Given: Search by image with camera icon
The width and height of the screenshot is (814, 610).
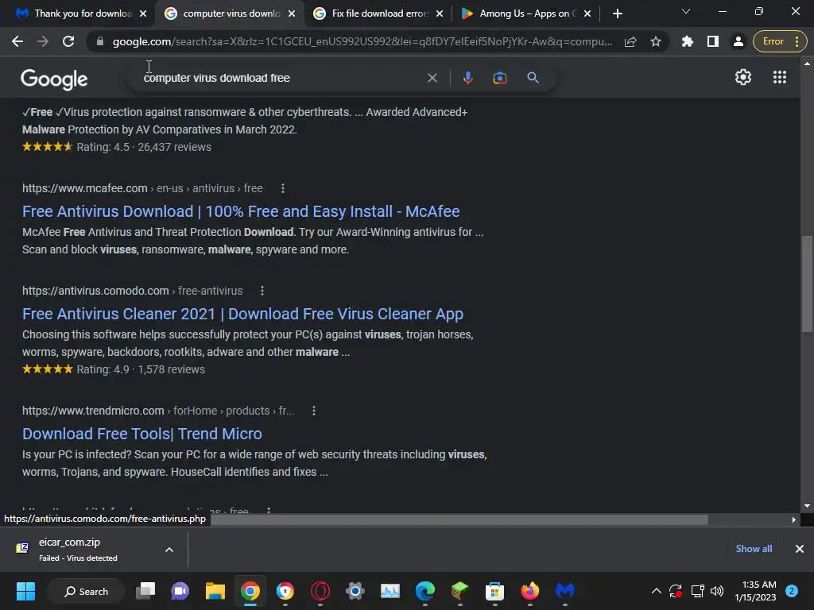Looking at the screenshot, I should pos(499,78).
